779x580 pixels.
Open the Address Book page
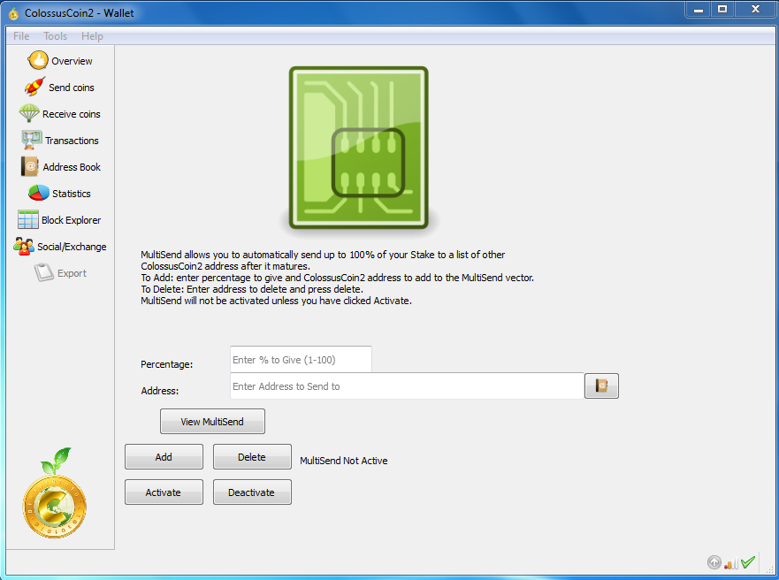(x=70, y=166)
